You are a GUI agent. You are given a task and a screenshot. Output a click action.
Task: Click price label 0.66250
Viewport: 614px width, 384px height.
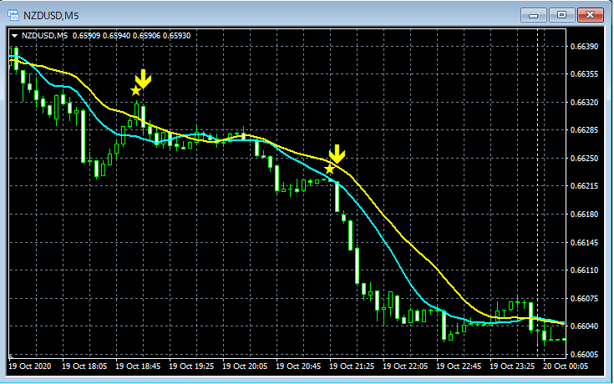pos(584,158)
